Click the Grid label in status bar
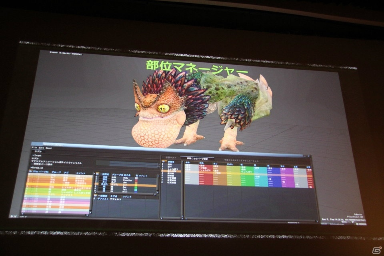 point(14,216)
